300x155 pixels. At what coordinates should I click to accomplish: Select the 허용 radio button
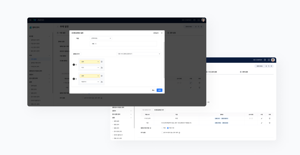point(162,128)
